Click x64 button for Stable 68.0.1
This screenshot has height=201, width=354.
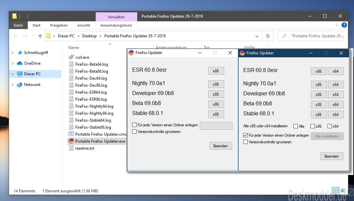point(336,114)
